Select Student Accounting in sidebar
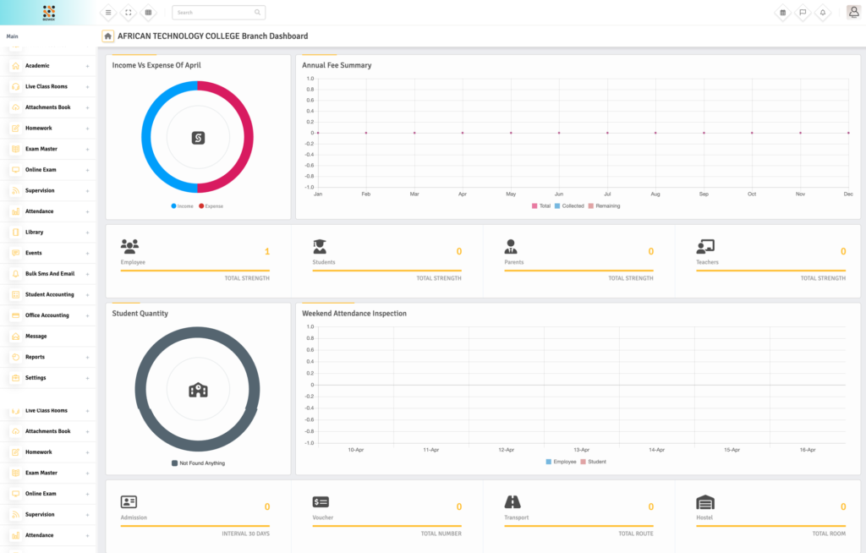The width and height of the screenshot is (866, 553). pyautogui.click(x=49, y=295)
